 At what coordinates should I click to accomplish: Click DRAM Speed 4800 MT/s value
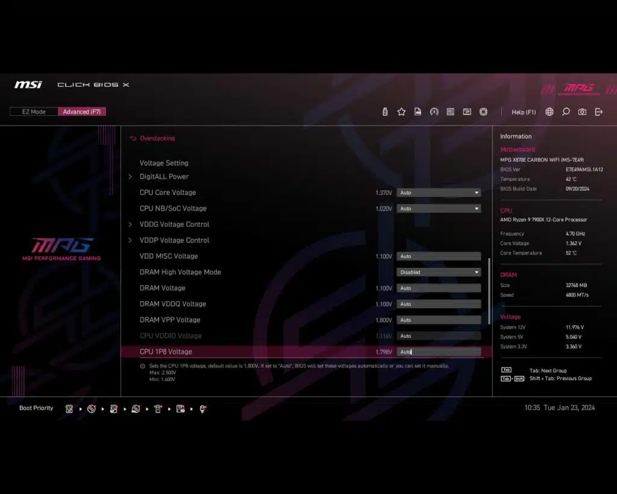tap(577, 295)
